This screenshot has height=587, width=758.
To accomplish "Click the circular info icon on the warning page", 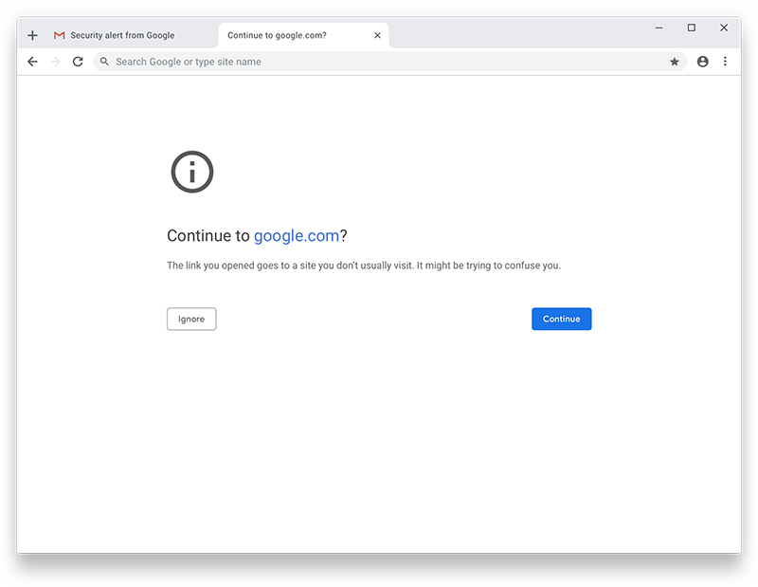I will [191, 172].
